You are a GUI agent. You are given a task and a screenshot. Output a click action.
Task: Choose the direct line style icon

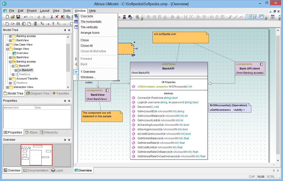click(x=236, y=17)
